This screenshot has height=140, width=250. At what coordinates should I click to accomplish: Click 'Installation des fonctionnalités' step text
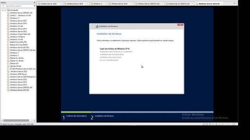tap(112, 54)
